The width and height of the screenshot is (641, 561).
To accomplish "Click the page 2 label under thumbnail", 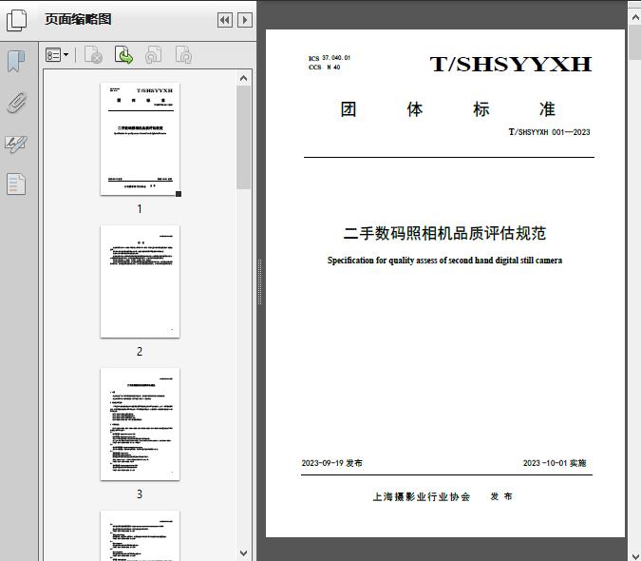I will coord(140,352).
